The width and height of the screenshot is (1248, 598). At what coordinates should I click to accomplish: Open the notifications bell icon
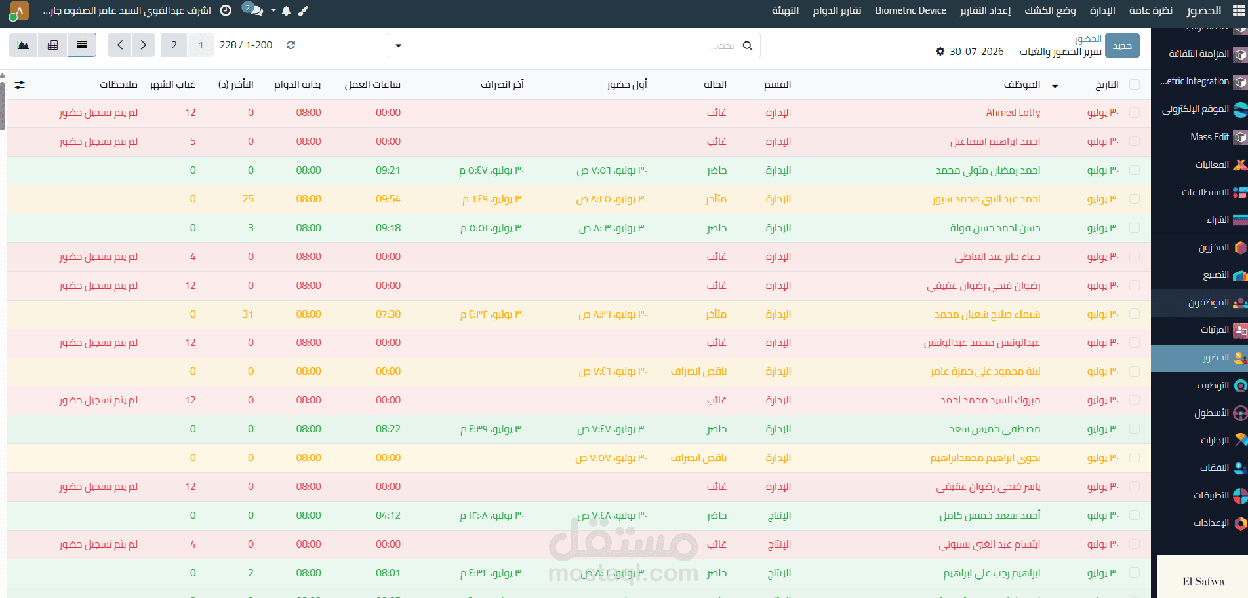286,11
